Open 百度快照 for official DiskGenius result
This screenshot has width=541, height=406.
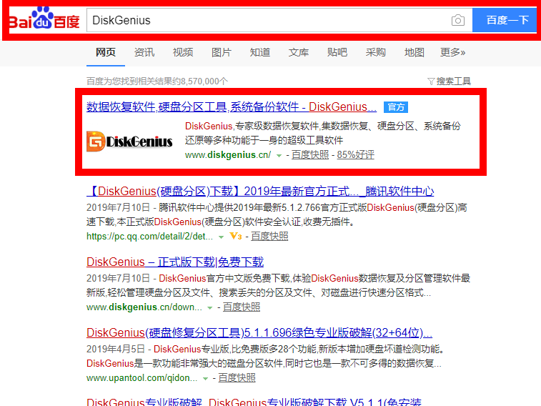click(310, 155)
